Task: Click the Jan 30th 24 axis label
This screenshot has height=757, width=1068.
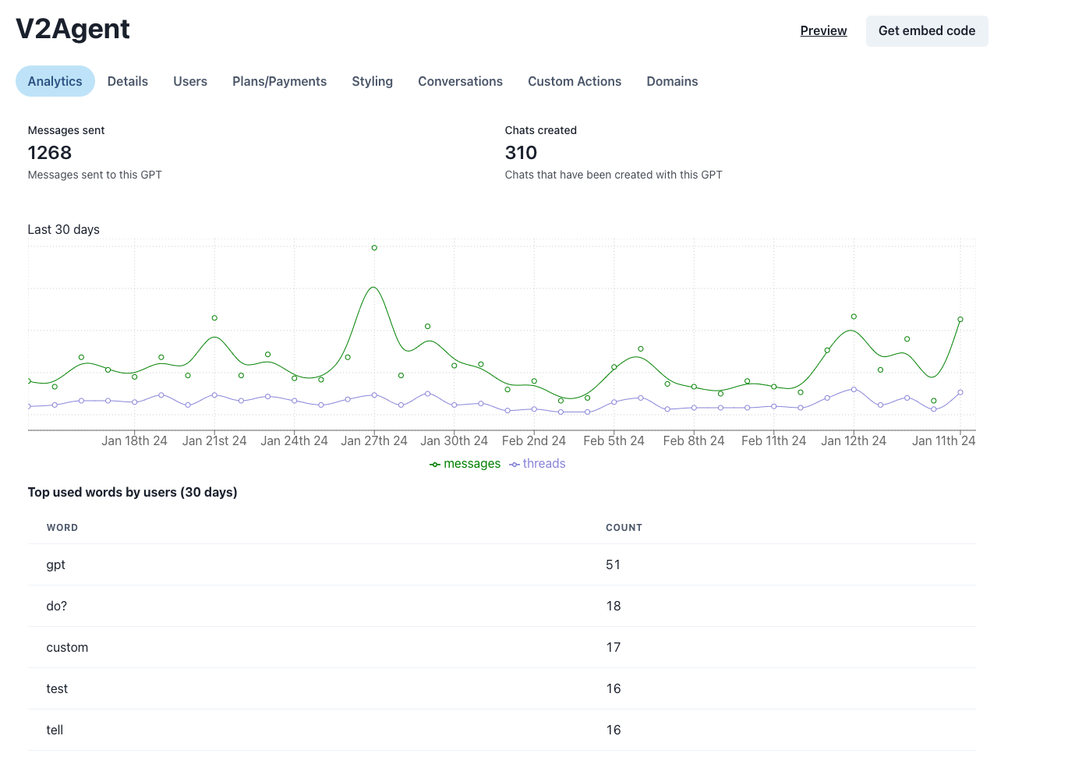Action: 454,440
